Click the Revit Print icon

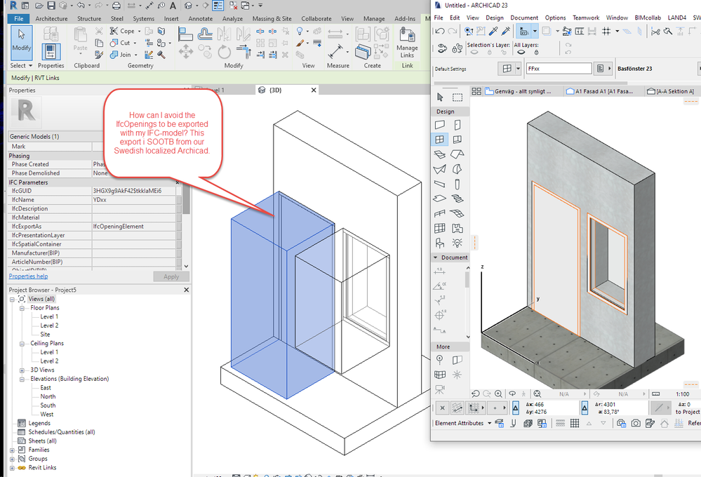116,6
